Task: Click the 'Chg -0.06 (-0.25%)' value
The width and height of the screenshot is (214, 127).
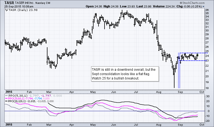Action: point(189,6)
